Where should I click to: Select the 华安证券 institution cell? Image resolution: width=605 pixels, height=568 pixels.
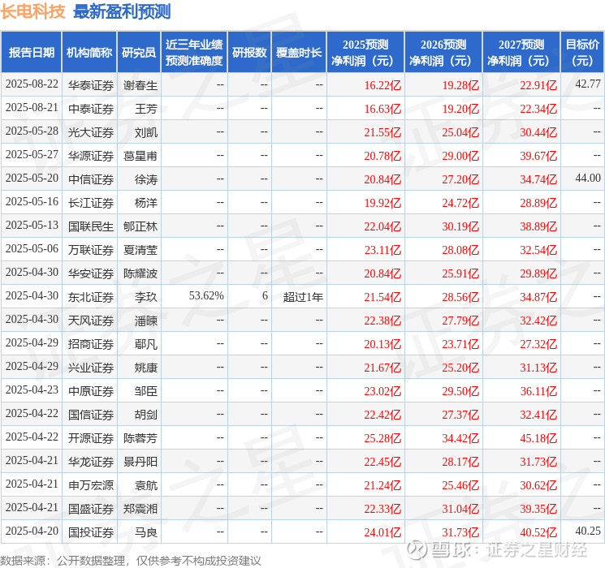pyautogui.click(x=91, y=273)
